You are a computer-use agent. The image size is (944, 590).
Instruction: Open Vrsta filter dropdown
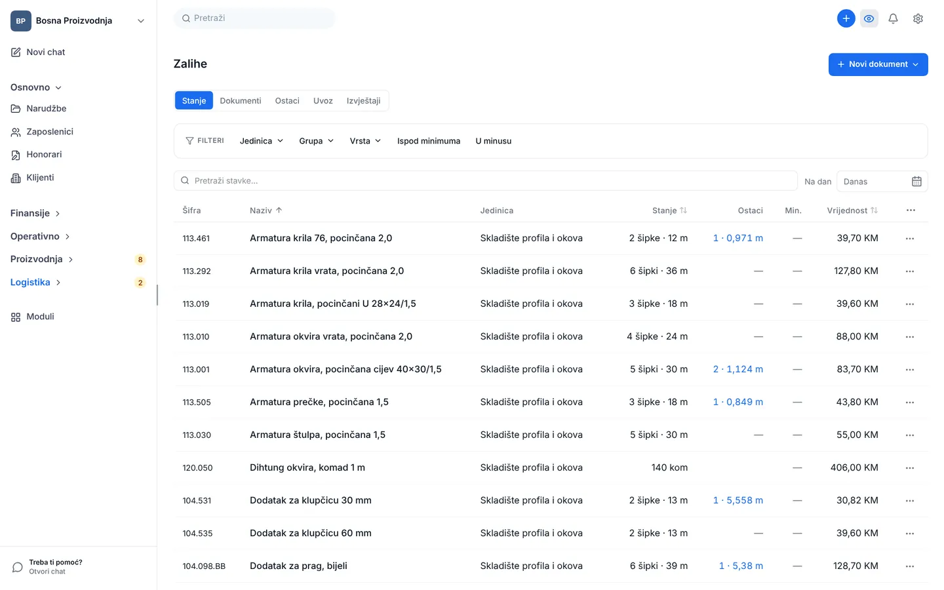[365, 141]
